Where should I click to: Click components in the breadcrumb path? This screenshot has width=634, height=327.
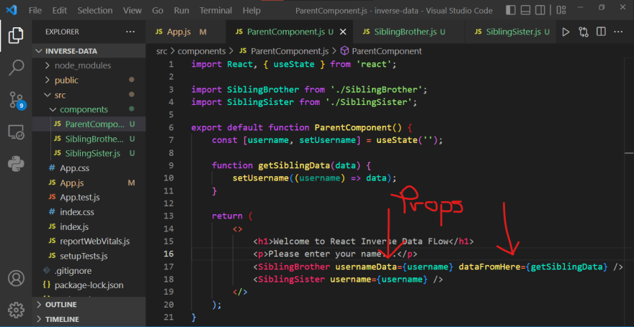(202, 51)
